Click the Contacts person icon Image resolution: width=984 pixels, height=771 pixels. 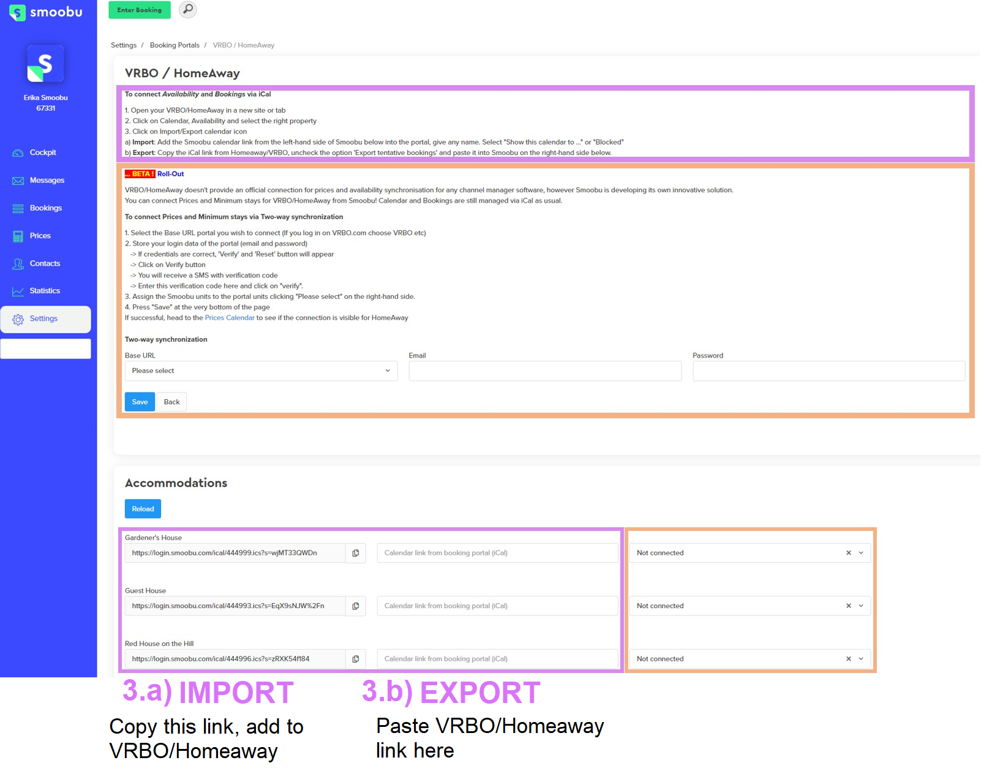pos(18,264)
